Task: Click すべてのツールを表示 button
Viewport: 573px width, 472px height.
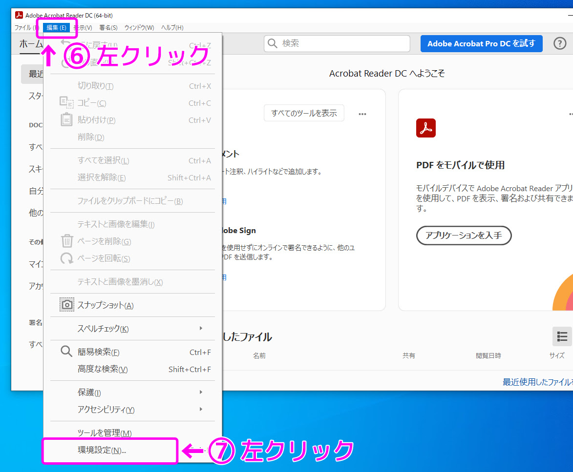Action: (x=304, y=113)
